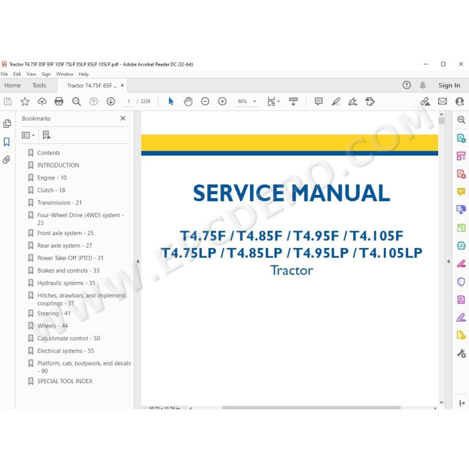Go to previous page arrow

coord(94,102)
